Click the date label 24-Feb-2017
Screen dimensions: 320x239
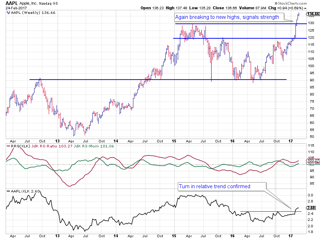(16, 8)
